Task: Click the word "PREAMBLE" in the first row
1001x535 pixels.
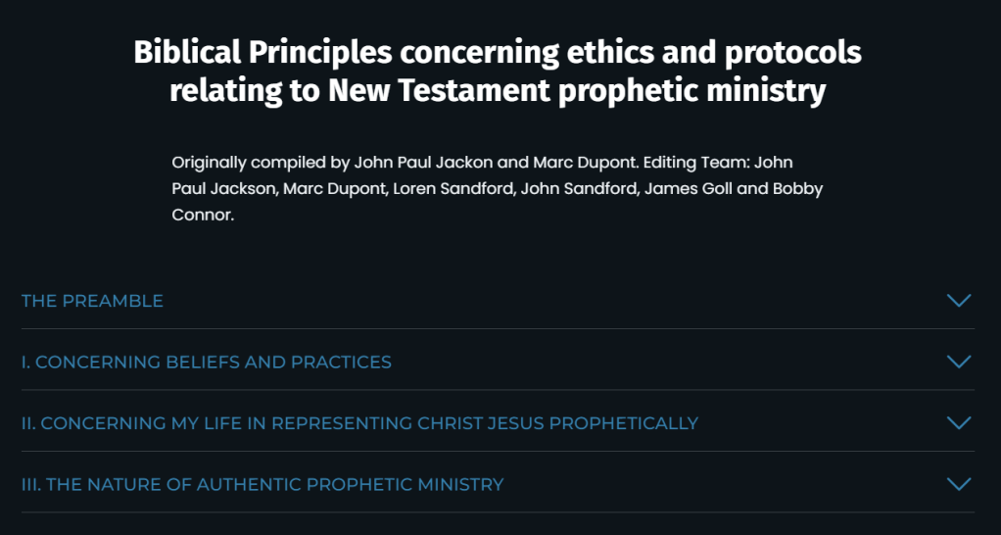Action: [113, 301]
